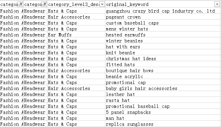This screenshot has height=127, width=221.
Task: Select the category_level3_desc header cell
Action: click(x=76, y=4)
